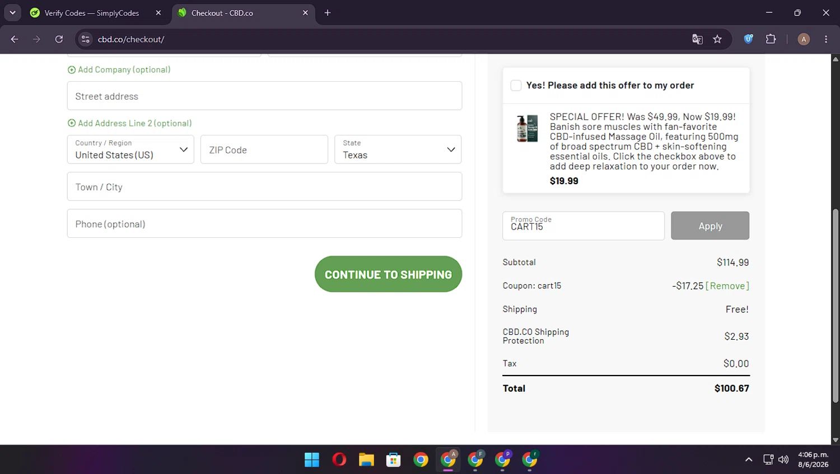Screen dimensions: 840x474
Task: Click the Promo Code field containing CART15
Action: (584, 226)
